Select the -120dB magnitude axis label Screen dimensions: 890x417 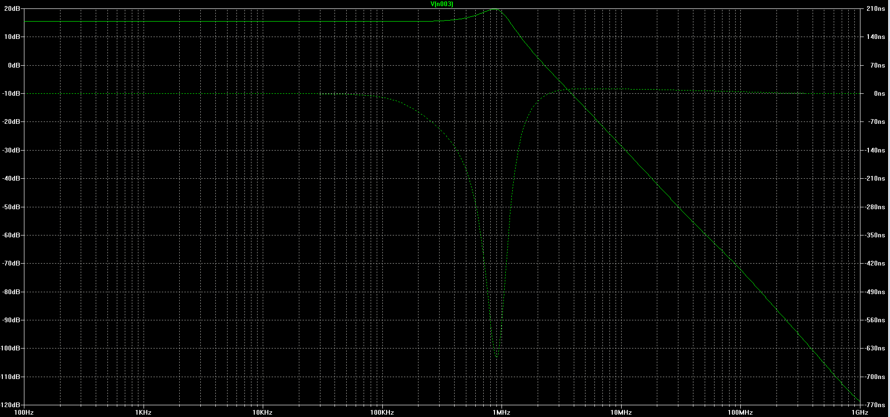click(x=10, y=405)
